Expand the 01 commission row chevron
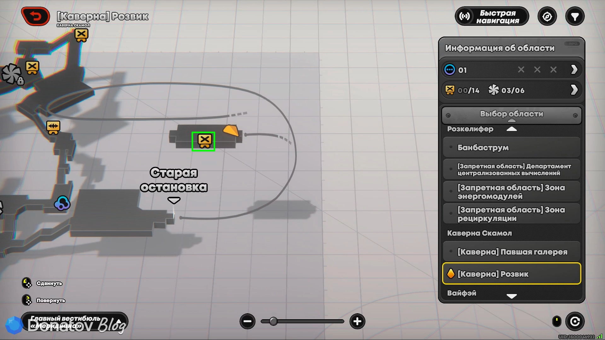The width and height of the screenshot is (605, 340). (574, 70)
